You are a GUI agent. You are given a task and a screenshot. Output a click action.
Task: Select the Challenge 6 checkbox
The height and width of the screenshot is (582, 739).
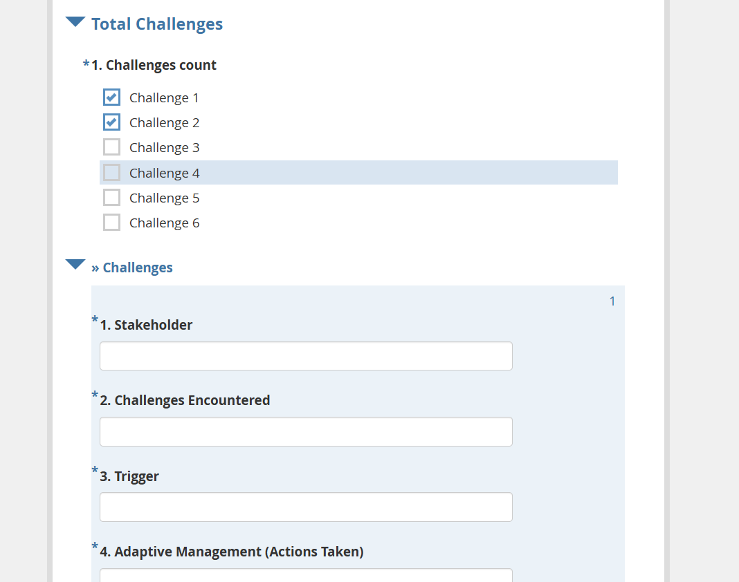tap(111, 223)
